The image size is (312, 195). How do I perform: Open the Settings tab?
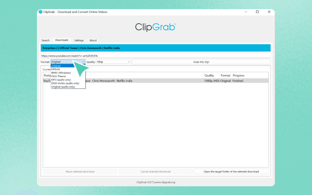[x=79, y=40]
